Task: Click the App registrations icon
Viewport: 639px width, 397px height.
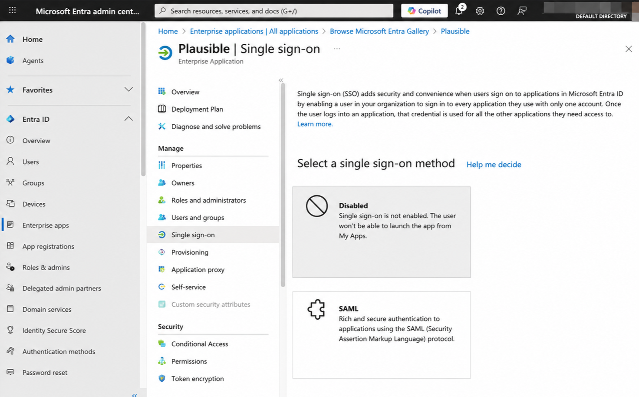Action: tap(10, 246)
